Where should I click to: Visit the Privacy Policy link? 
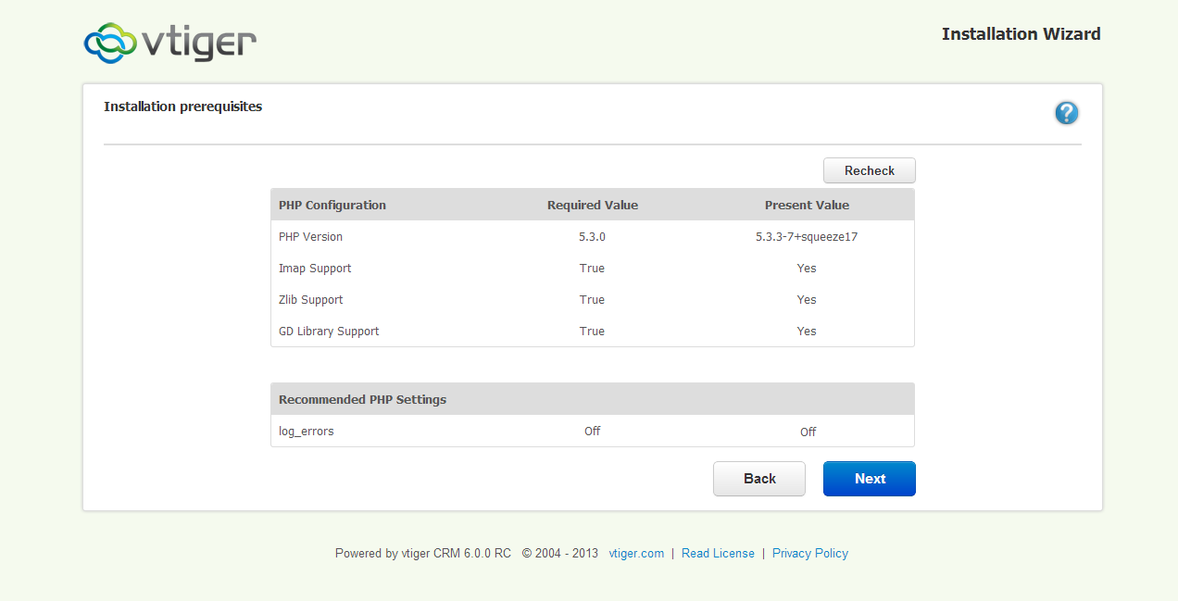click(809, 554)
